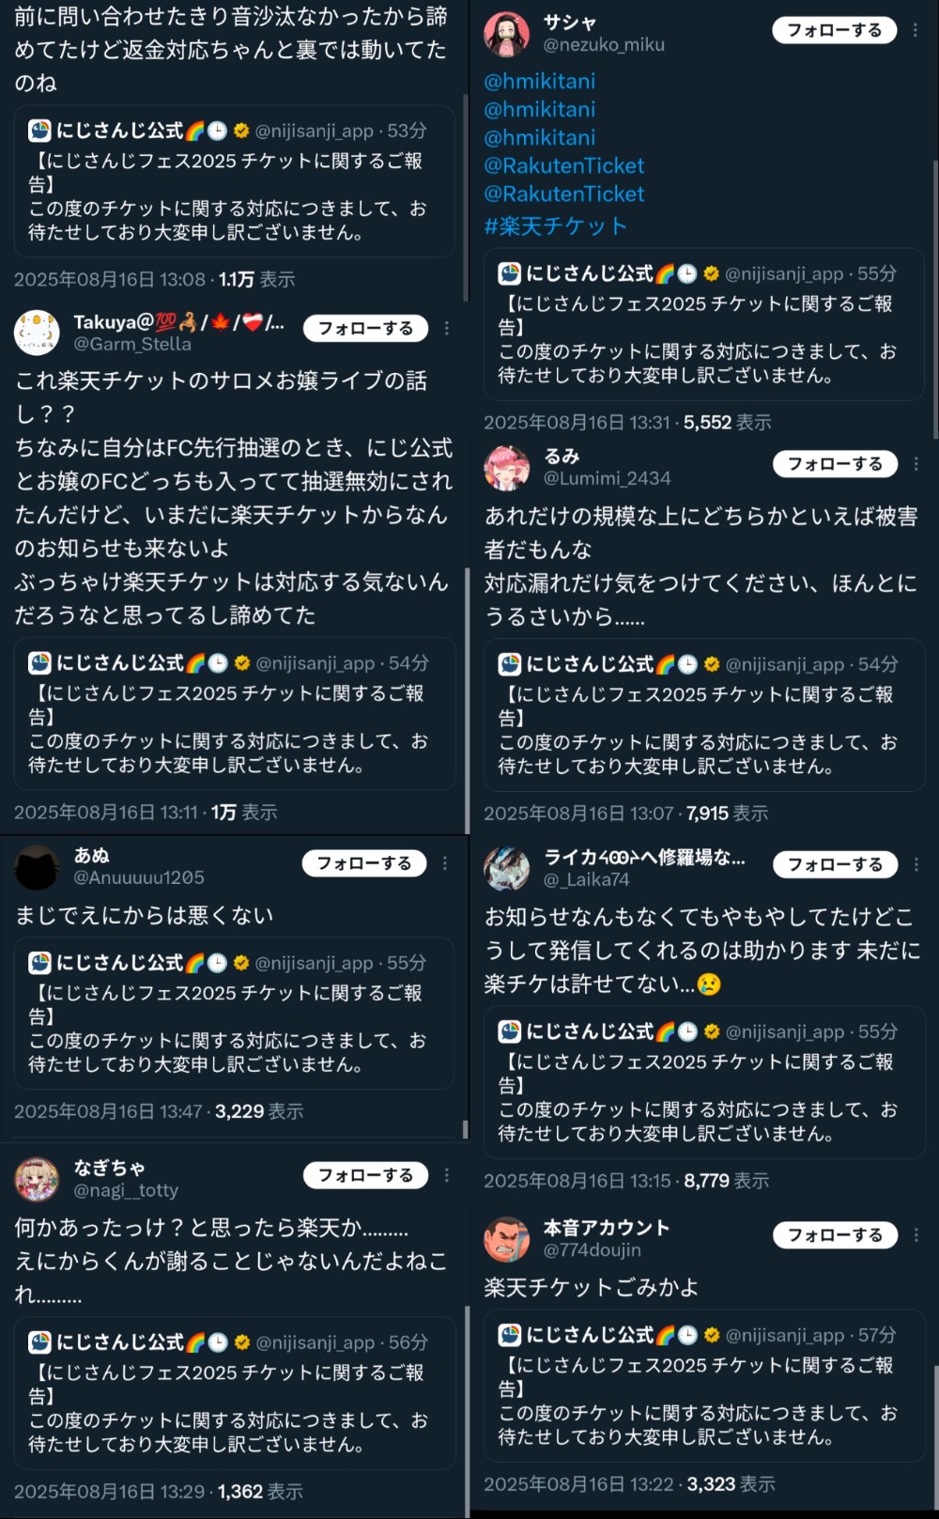Follow なぎちゃ @nagi_totty
This screenshot has width=939, height=1519.
tap(365, 1175)
